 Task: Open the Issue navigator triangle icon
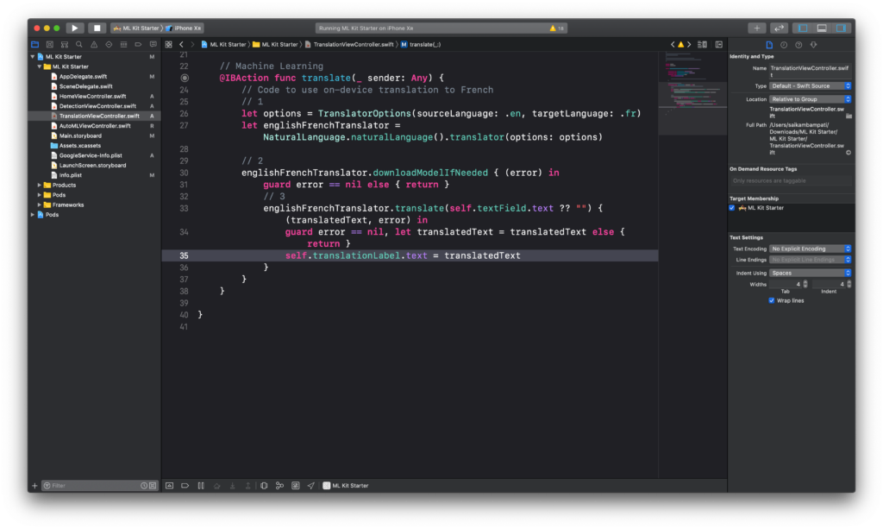tap(93, 45)
